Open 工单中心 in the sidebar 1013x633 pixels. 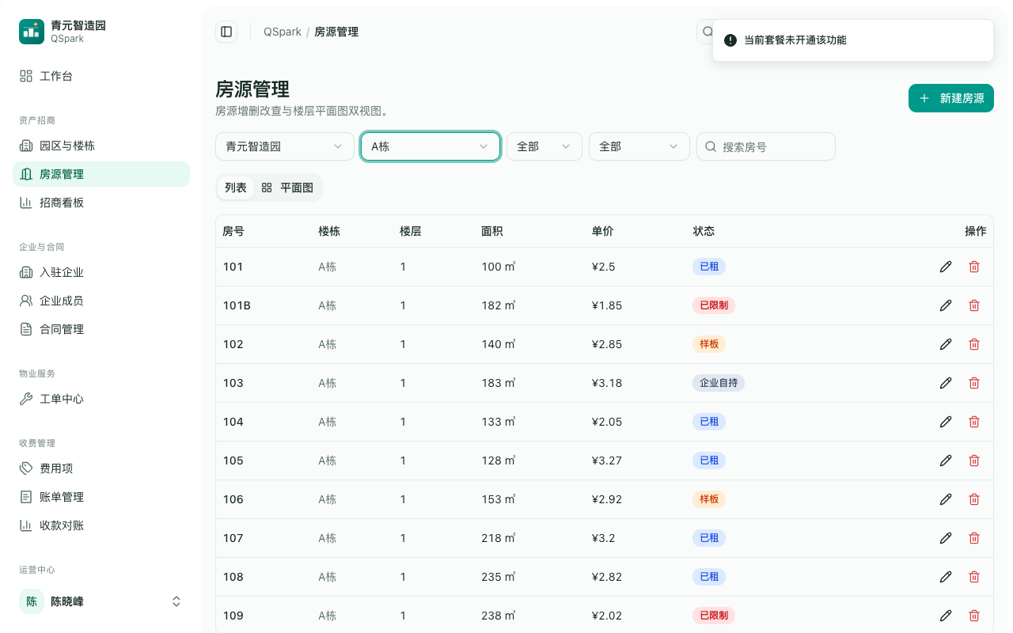[101, 399]
